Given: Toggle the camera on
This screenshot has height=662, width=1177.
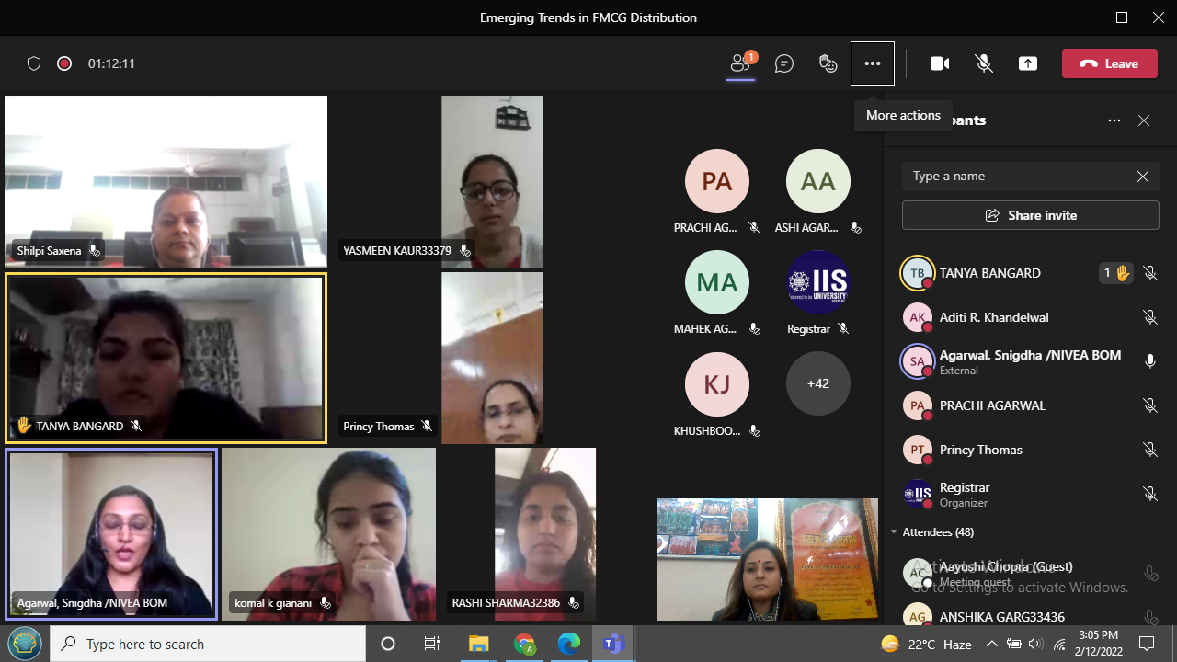Looking at the screenshot, I should coord(940,63).
